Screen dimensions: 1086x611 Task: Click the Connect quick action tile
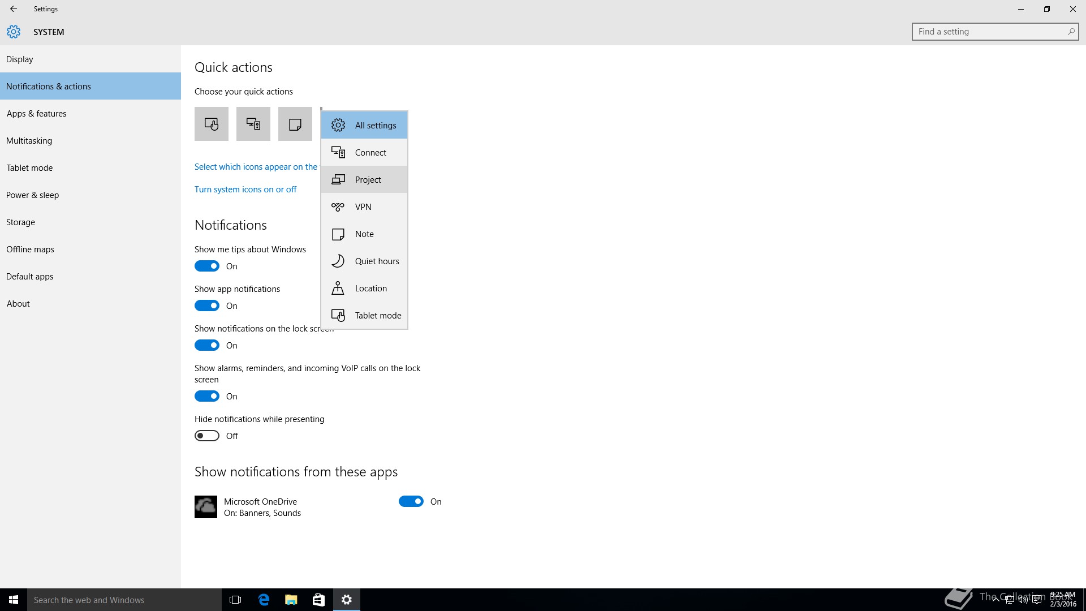point(253,124)
